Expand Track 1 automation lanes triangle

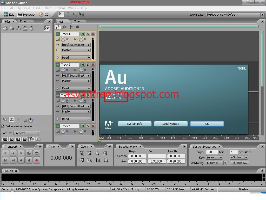pos(58,58)
